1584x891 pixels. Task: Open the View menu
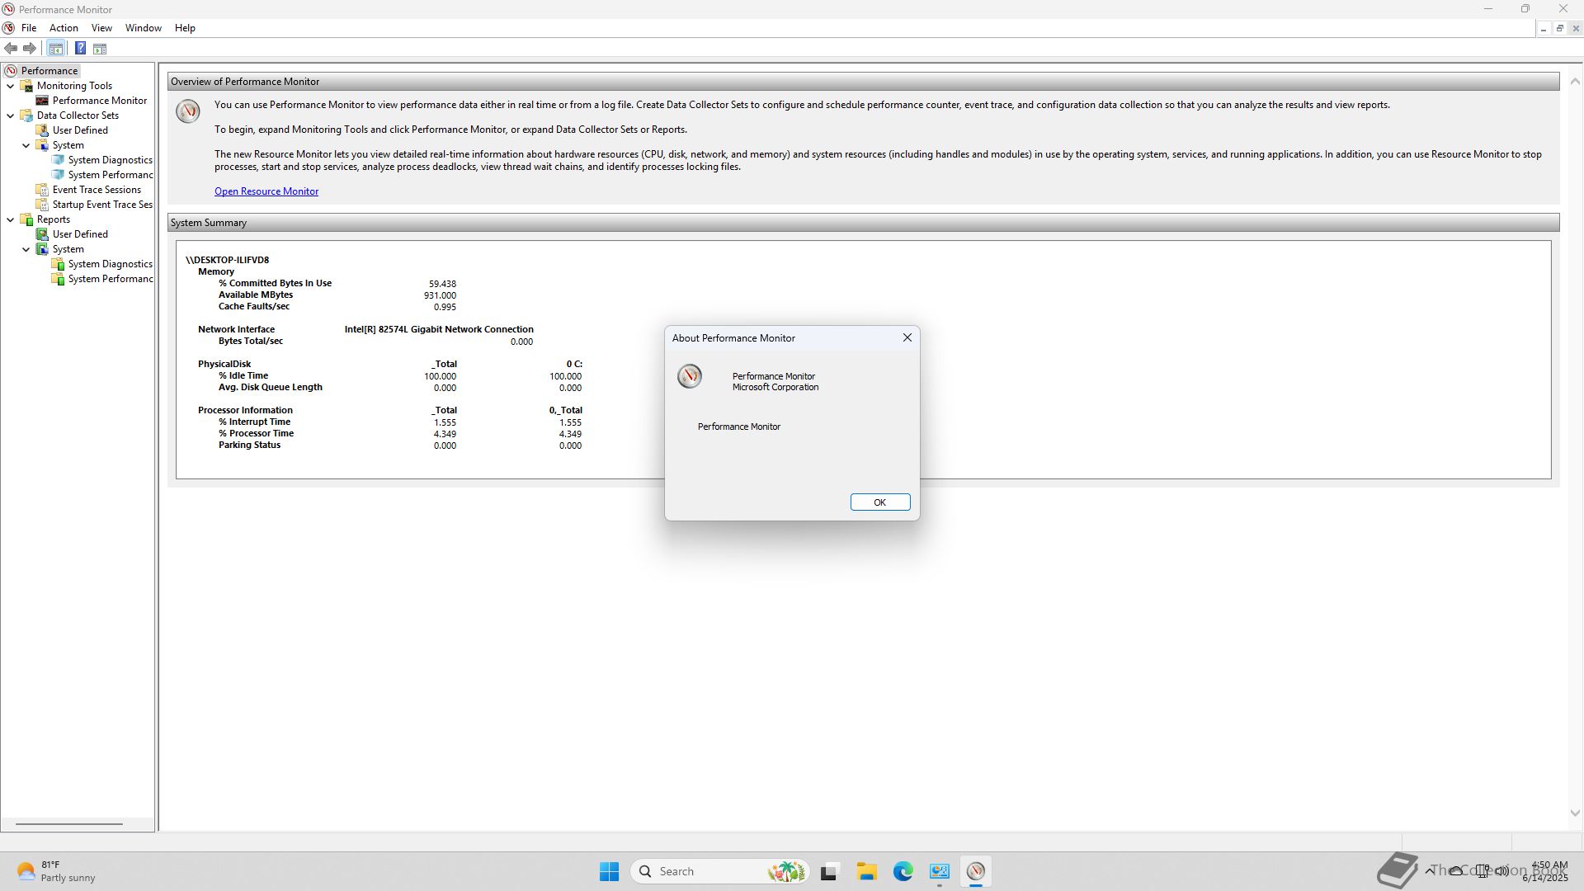(x=101, y=28)
